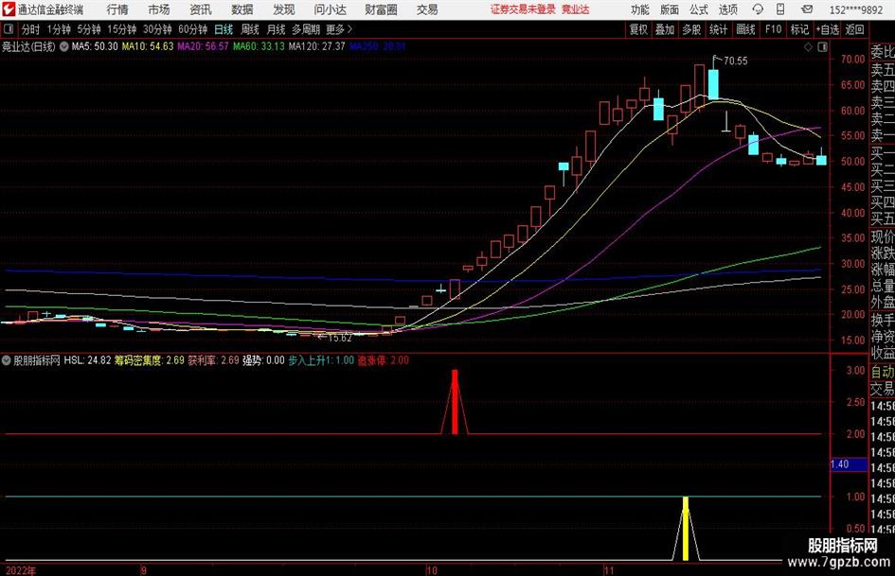Click the red 竞业达 stock name in title bar
895x576 pixels.
click(576, 9)
